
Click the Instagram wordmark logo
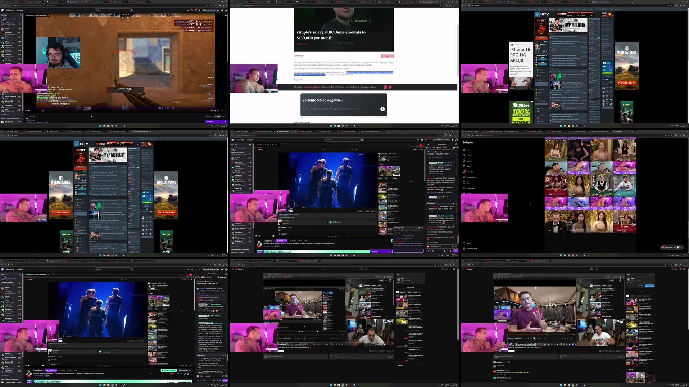tap(468, 143)
